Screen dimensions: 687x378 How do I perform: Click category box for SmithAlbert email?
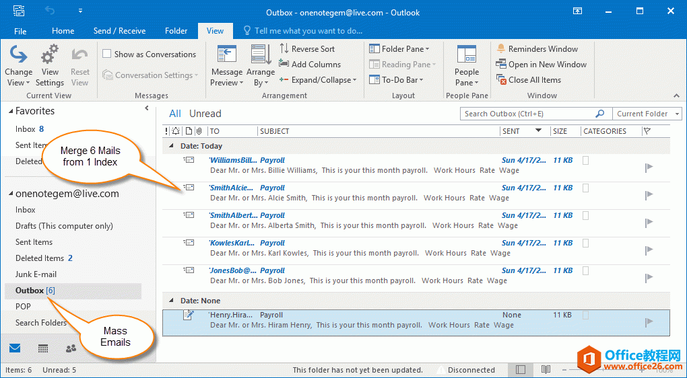click(x=585, y=216)
